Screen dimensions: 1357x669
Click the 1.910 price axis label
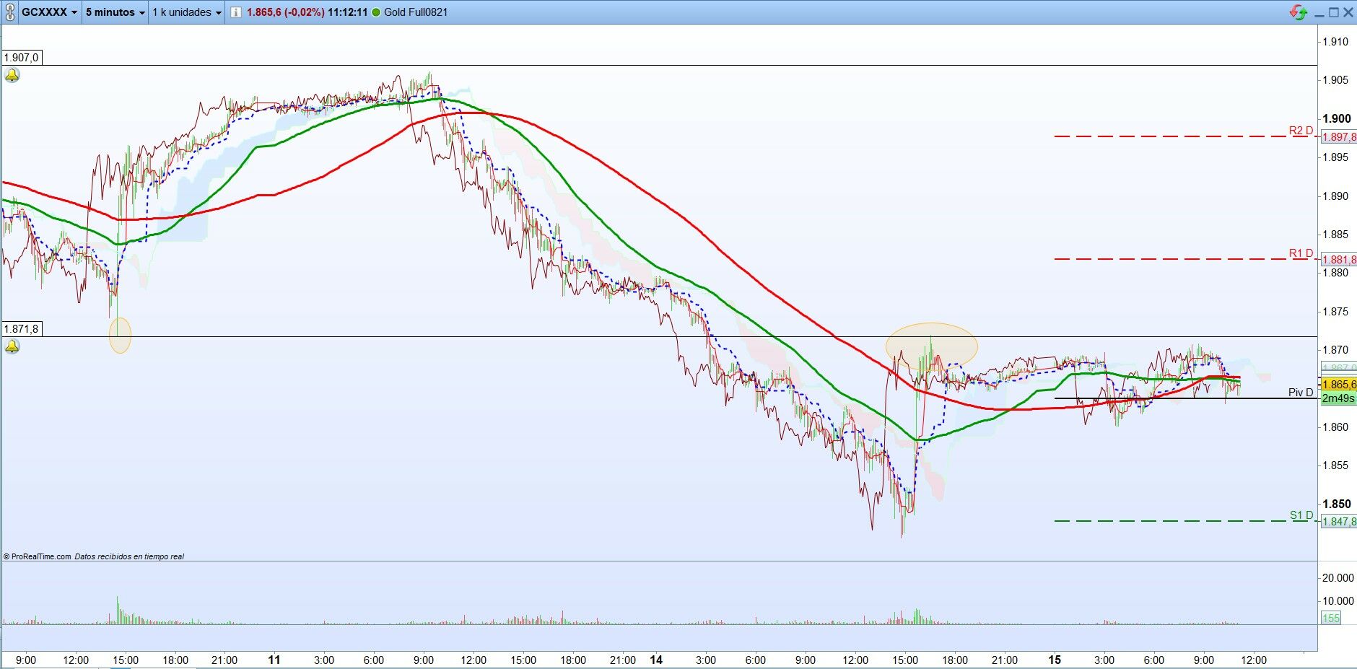coord(1335,42)
